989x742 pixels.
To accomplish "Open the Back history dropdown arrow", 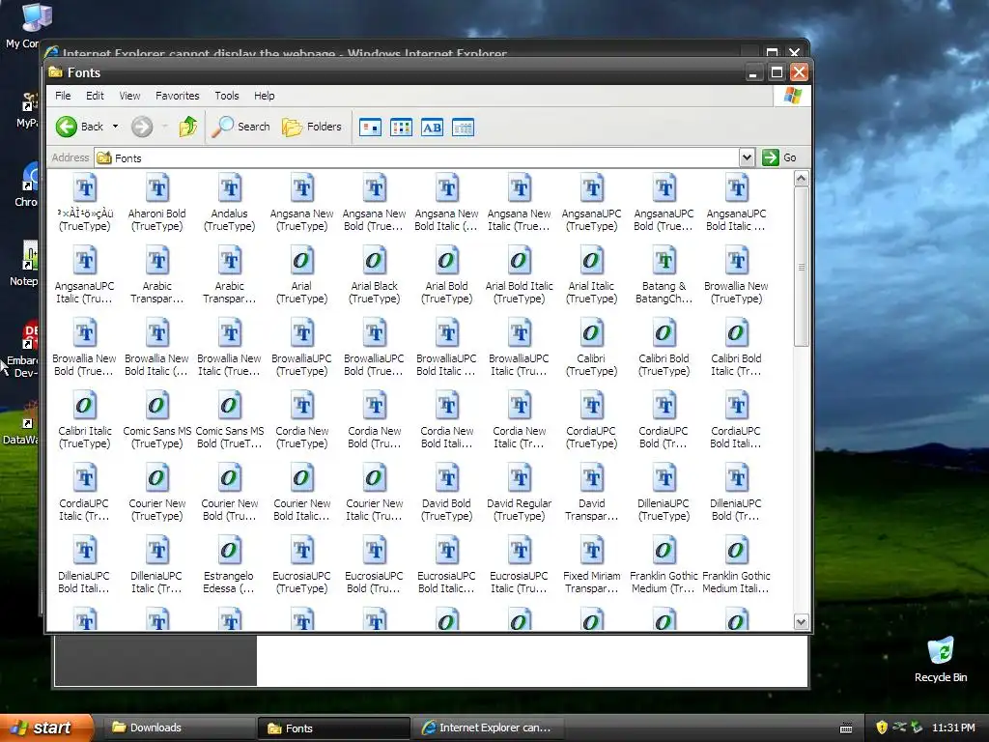I will click(116, 127).
